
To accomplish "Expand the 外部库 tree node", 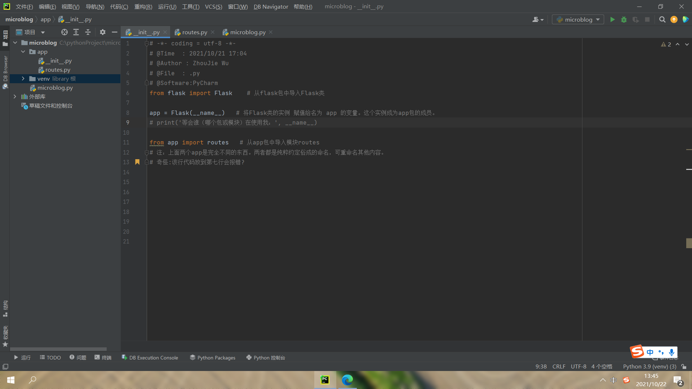I will (x=15, y=97).
